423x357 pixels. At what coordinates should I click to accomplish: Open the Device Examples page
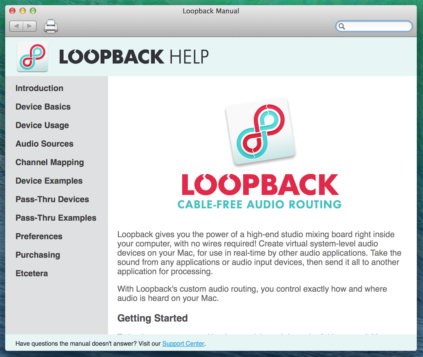(x=49, y=181)
